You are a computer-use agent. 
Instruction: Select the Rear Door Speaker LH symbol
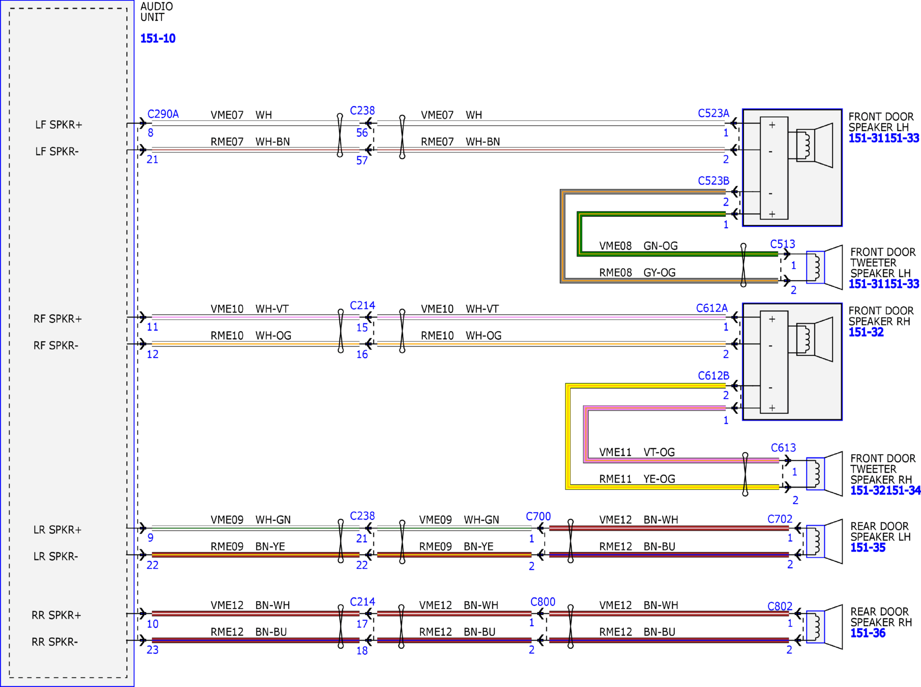coord(824,541)
